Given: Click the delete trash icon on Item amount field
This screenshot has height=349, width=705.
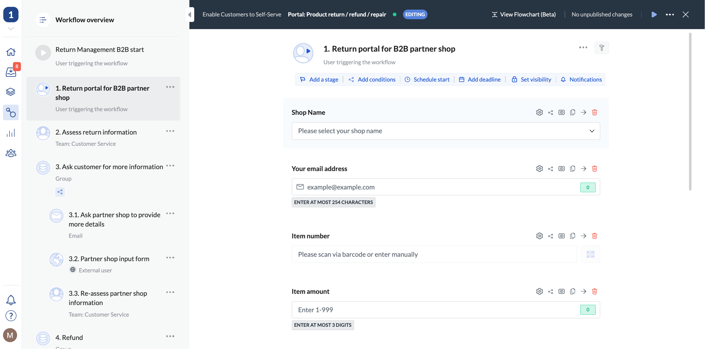Looking at the screenshot, I should click(x=594, y=291).
